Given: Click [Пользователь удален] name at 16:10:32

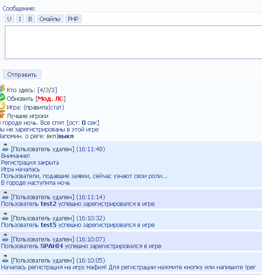Looking at the screenshot, I should click(43, 218).
